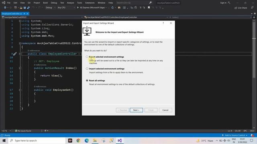
Task: Open the mvcAjaxTableCrud29522 project navigation dropdown
Action: pyautogui.click(x=42, y=17)
